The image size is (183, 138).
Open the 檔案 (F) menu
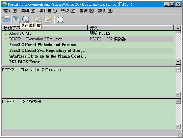10,11
